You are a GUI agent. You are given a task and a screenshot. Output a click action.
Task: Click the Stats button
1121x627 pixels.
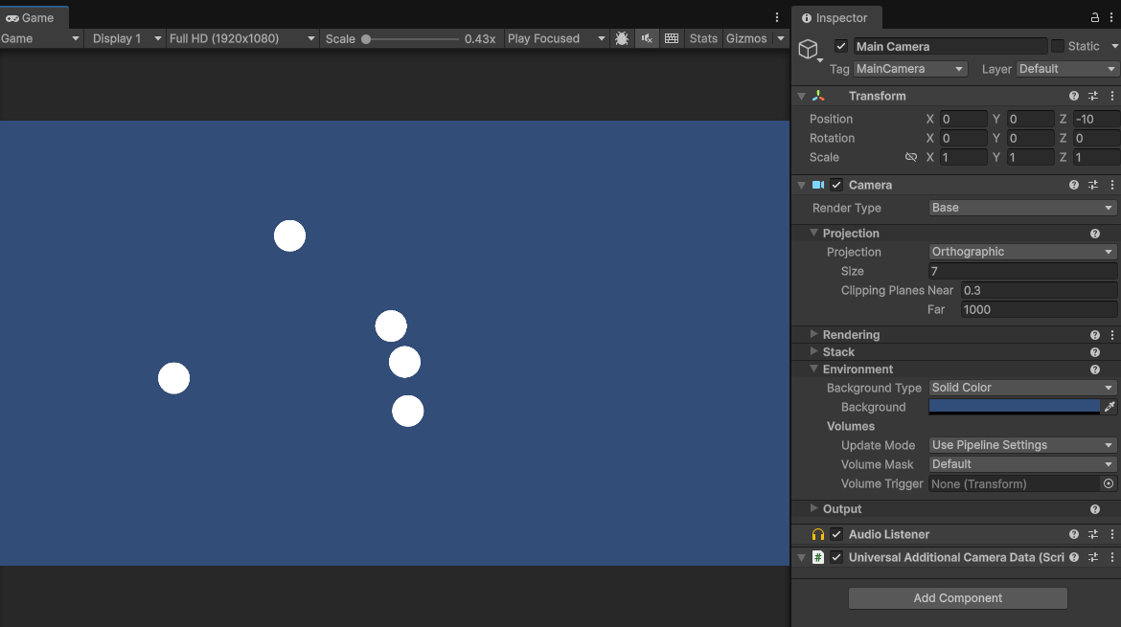[703, 38]
